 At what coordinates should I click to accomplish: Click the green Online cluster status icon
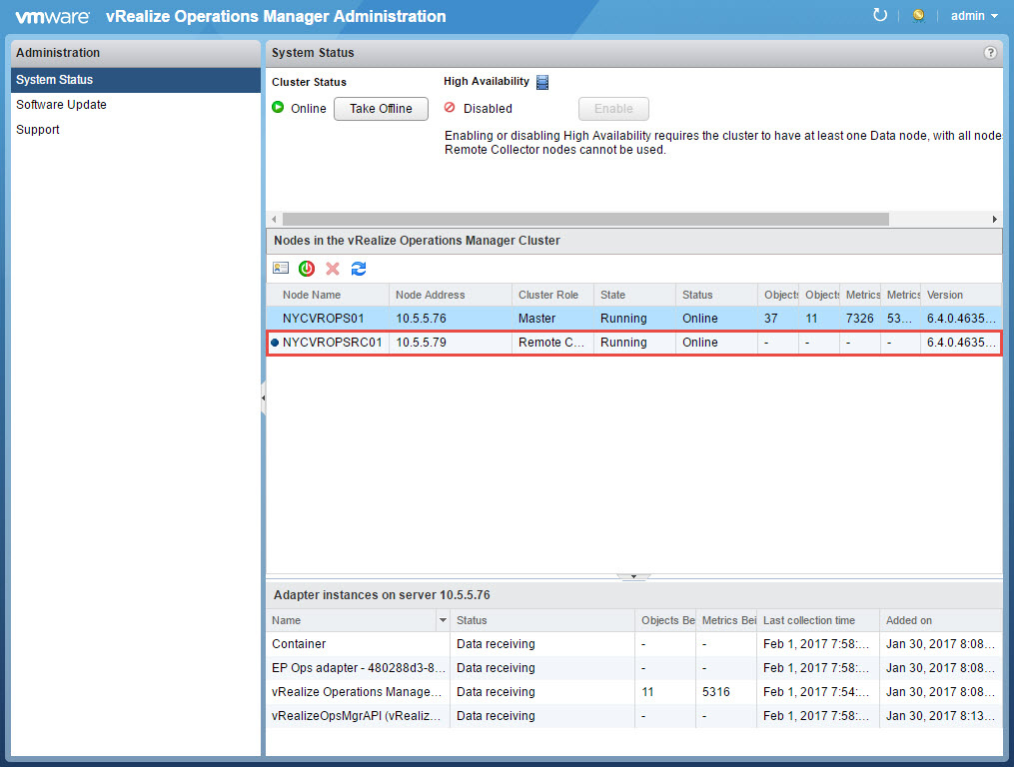point(278,107)
